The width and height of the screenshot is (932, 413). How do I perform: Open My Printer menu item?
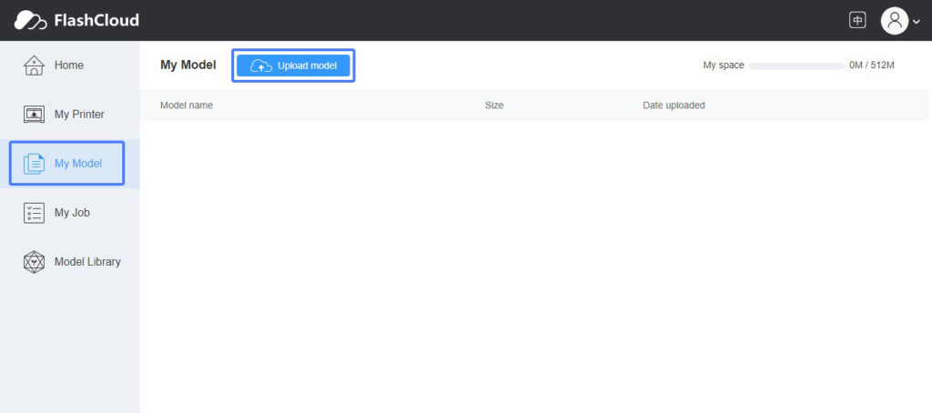[79, 114]
